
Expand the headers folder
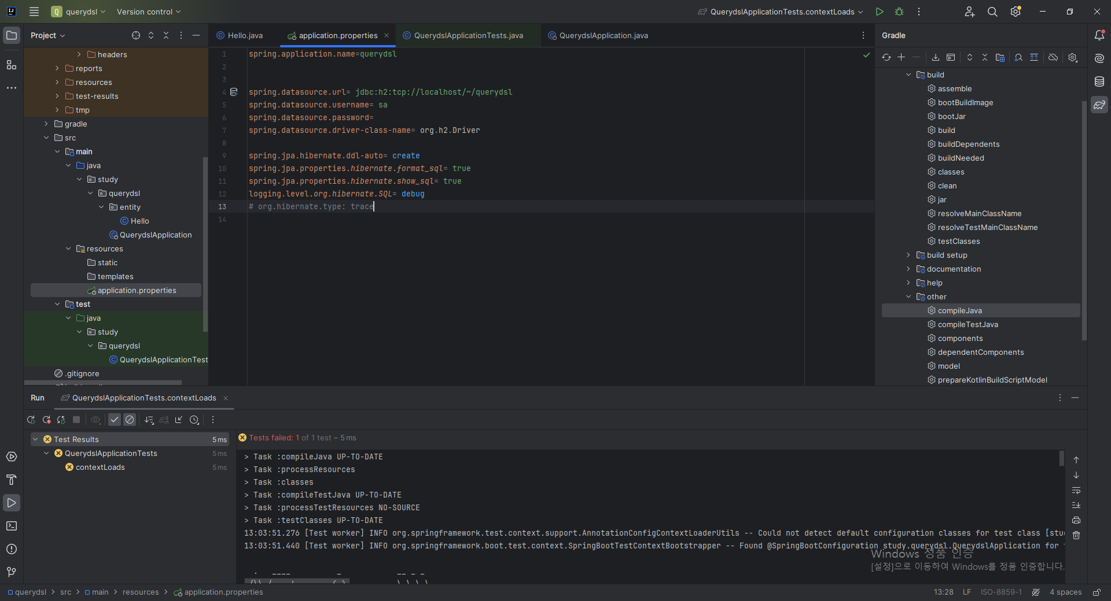click(79, 54)
